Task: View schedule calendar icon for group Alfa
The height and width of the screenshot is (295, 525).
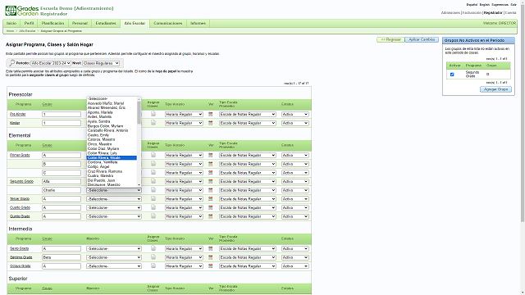Action: tap(210, 181)
